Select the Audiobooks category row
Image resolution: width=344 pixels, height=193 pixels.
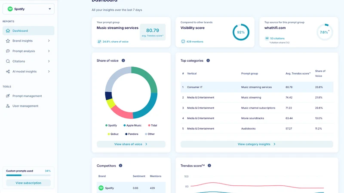[x=257, y=129]
